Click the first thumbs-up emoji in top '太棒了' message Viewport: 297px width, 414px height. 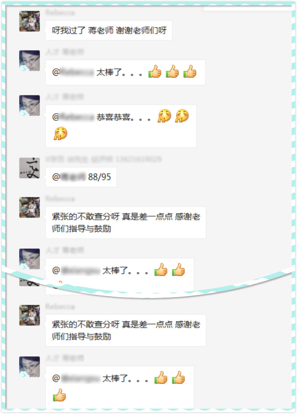point(155,71)
